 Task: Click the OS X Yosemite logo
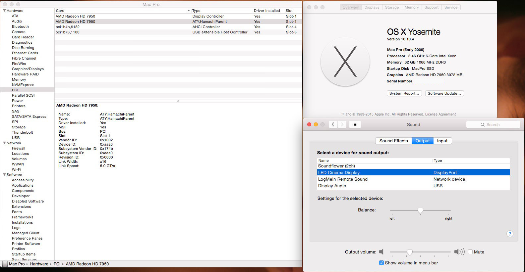pos(345,62)
